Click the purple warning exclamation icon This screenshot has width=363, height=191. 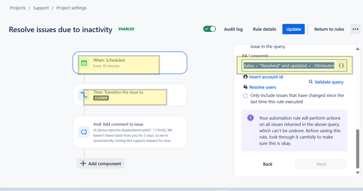(250, 118)
